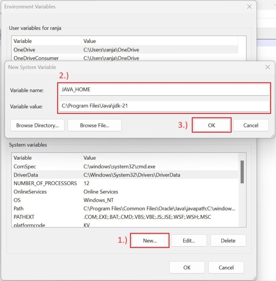Viewport: 276px width, 281px height.
Task: Sort system variables by Variable column header
Action: [x=47, y=158]
